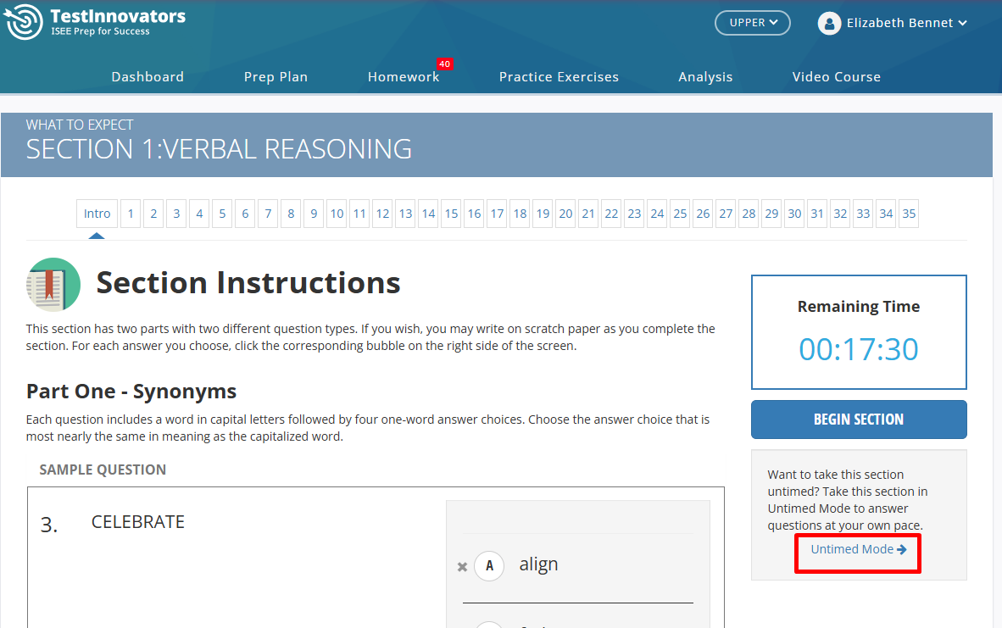1002x628 pixels.
Task: Click the sample word CELEBRATE
Action: tap(138, 522)
